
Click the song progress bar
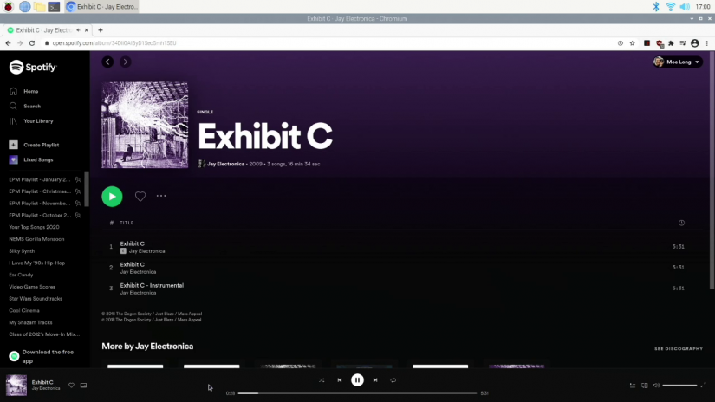click(x=357, y=393)
